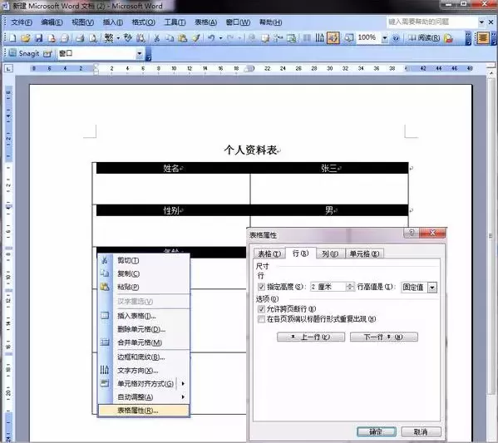Open the 表格(A) menu

205,22
